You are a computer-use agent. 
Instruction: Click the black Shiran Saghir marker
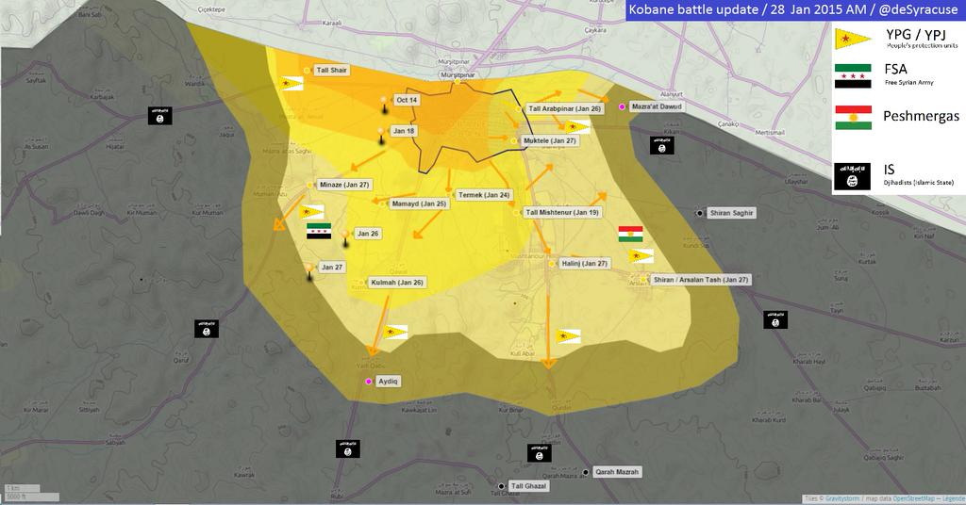pos(699,213)
